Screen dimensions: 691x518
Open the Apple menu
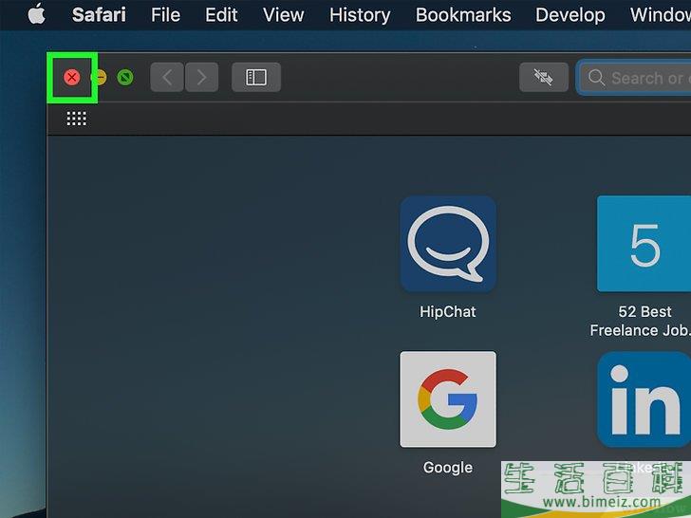(x=37, y=14)
